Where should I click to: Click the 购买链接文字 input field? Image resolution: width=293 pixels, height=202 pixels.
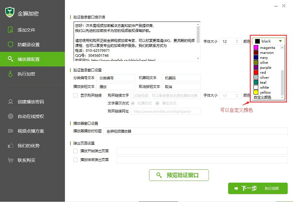click(166, 96)
